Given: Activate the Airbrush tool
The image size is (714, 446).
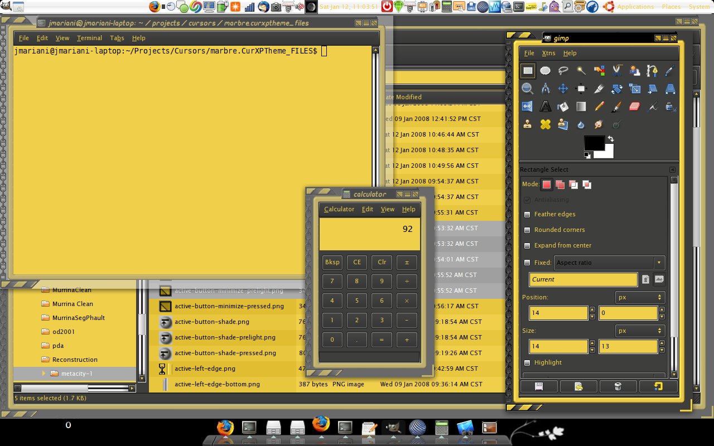Looking at the screenshot, I should [653, 106].
